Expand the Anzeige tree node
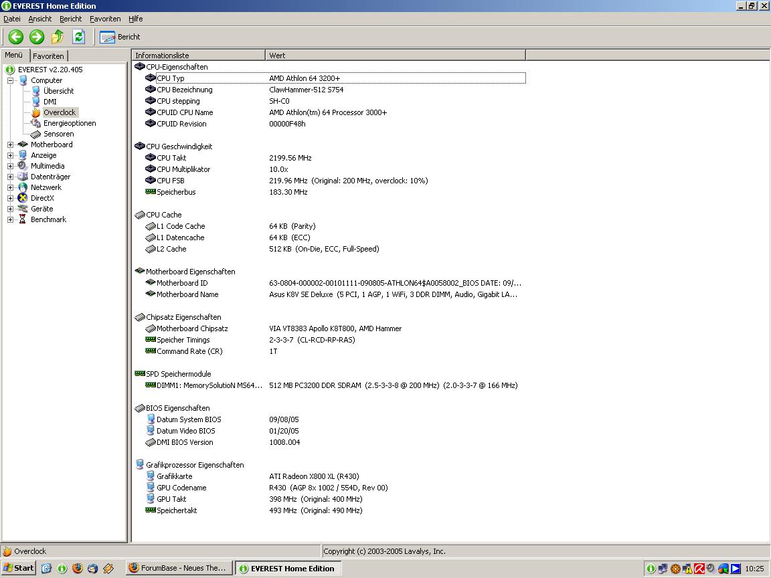 coord(10,155)
